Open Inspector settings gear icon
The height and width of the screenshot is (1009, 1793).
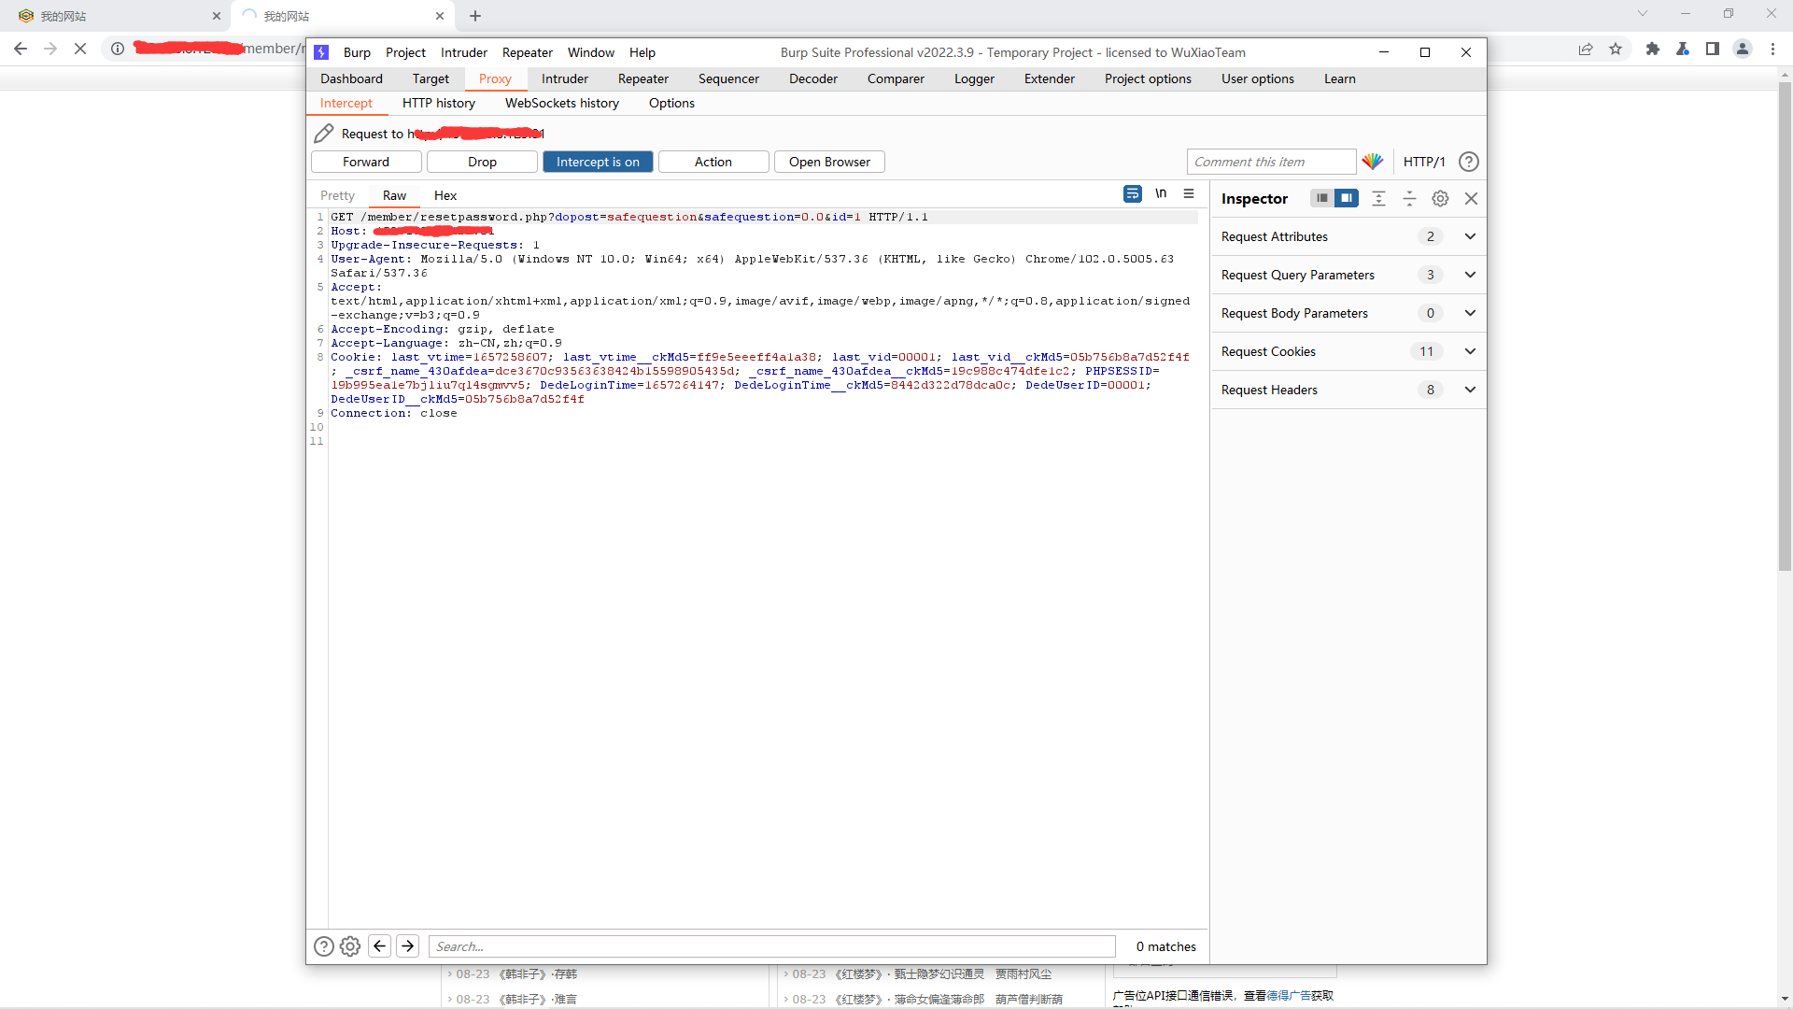pos(1440,198)
